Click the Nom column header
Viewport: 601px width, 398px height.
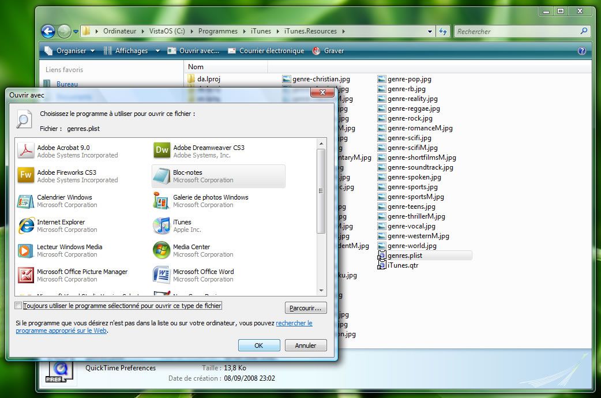226,67
